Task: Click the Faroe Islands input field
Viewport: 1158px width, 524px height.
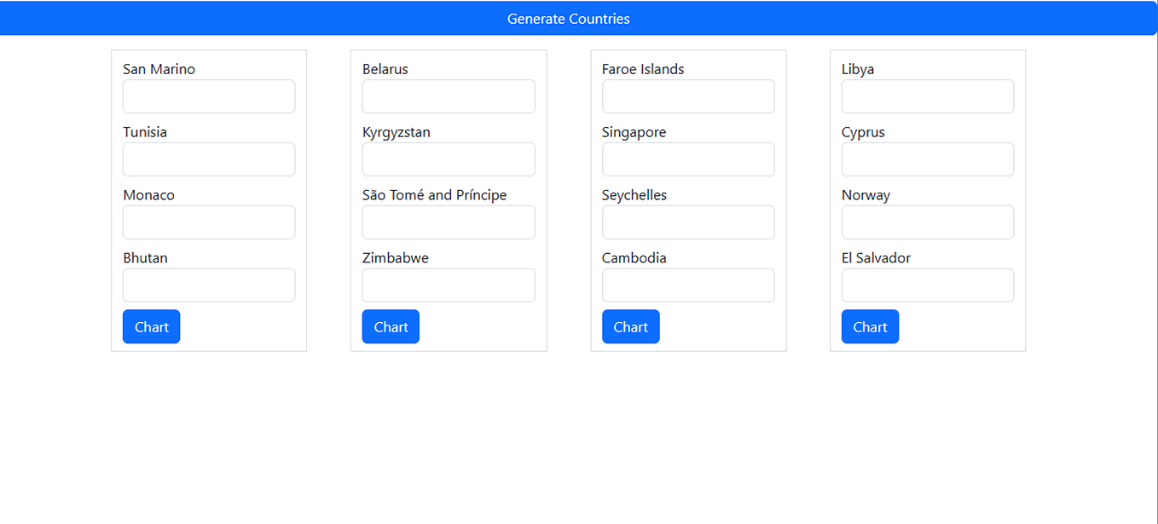Action: click(x=687, y=96)
